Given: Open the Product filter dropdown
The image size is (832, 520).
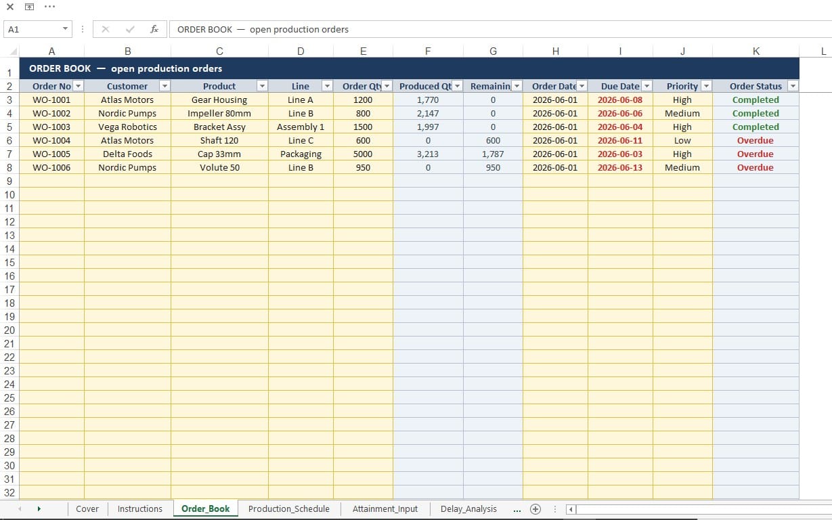Looking at the screenshot, I should (262, 86).
